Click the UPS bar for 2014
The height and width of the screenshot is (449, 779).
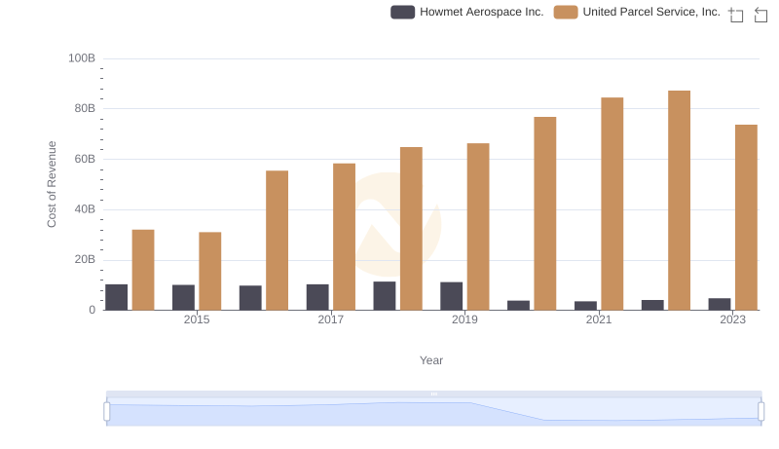[143, 270]
